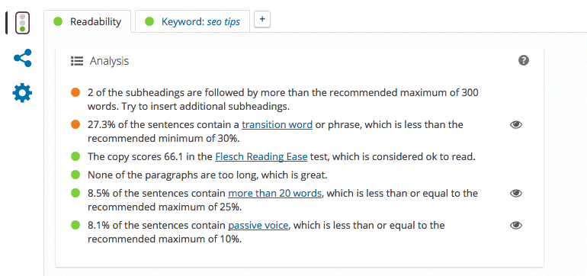Click the Analysis list icon

77,61
